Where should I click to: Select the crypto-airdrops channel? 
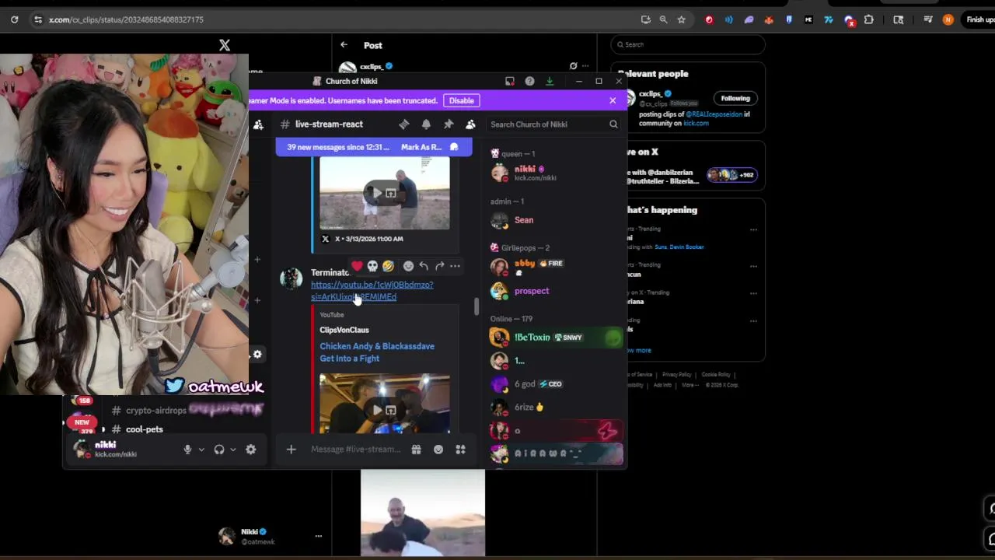(155, 410)
